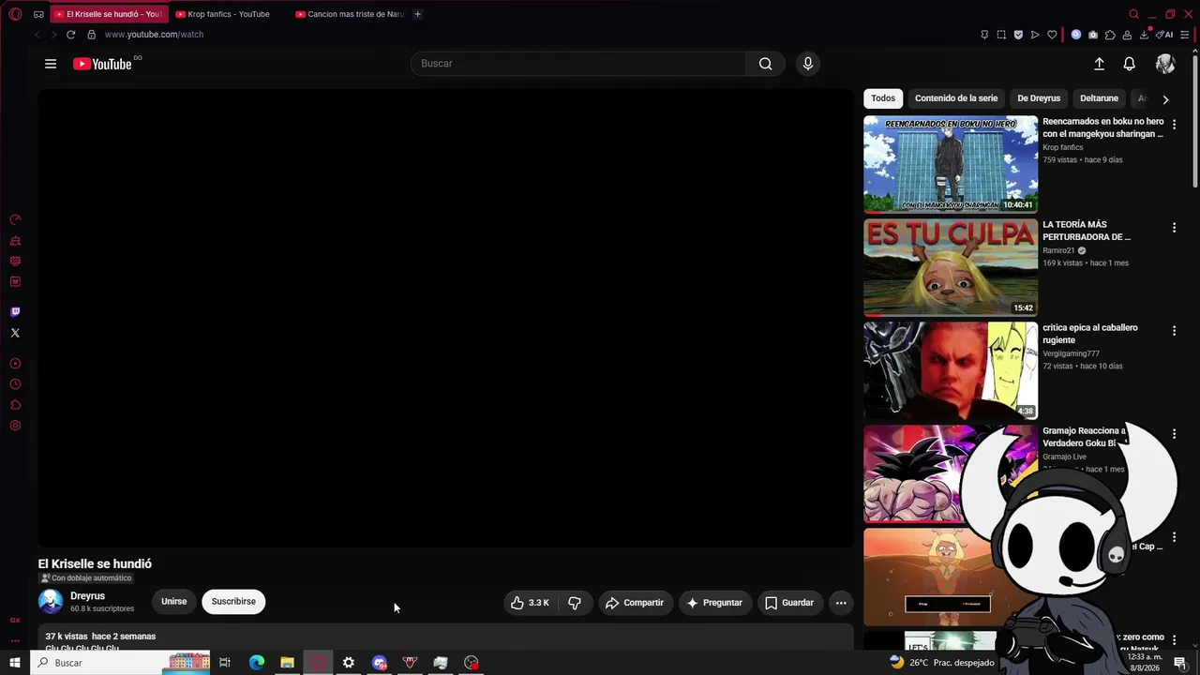1200x675 pixels.
Task: Open the Dreyrus channel avatar
Action: coord(51,602)
